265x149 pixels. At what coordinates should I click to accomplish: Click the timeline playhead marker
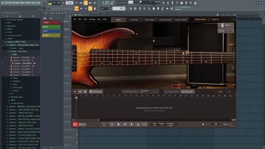click(x=76, y=98)
